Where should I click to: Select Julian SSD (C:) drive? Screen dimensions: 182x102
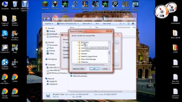54,67
